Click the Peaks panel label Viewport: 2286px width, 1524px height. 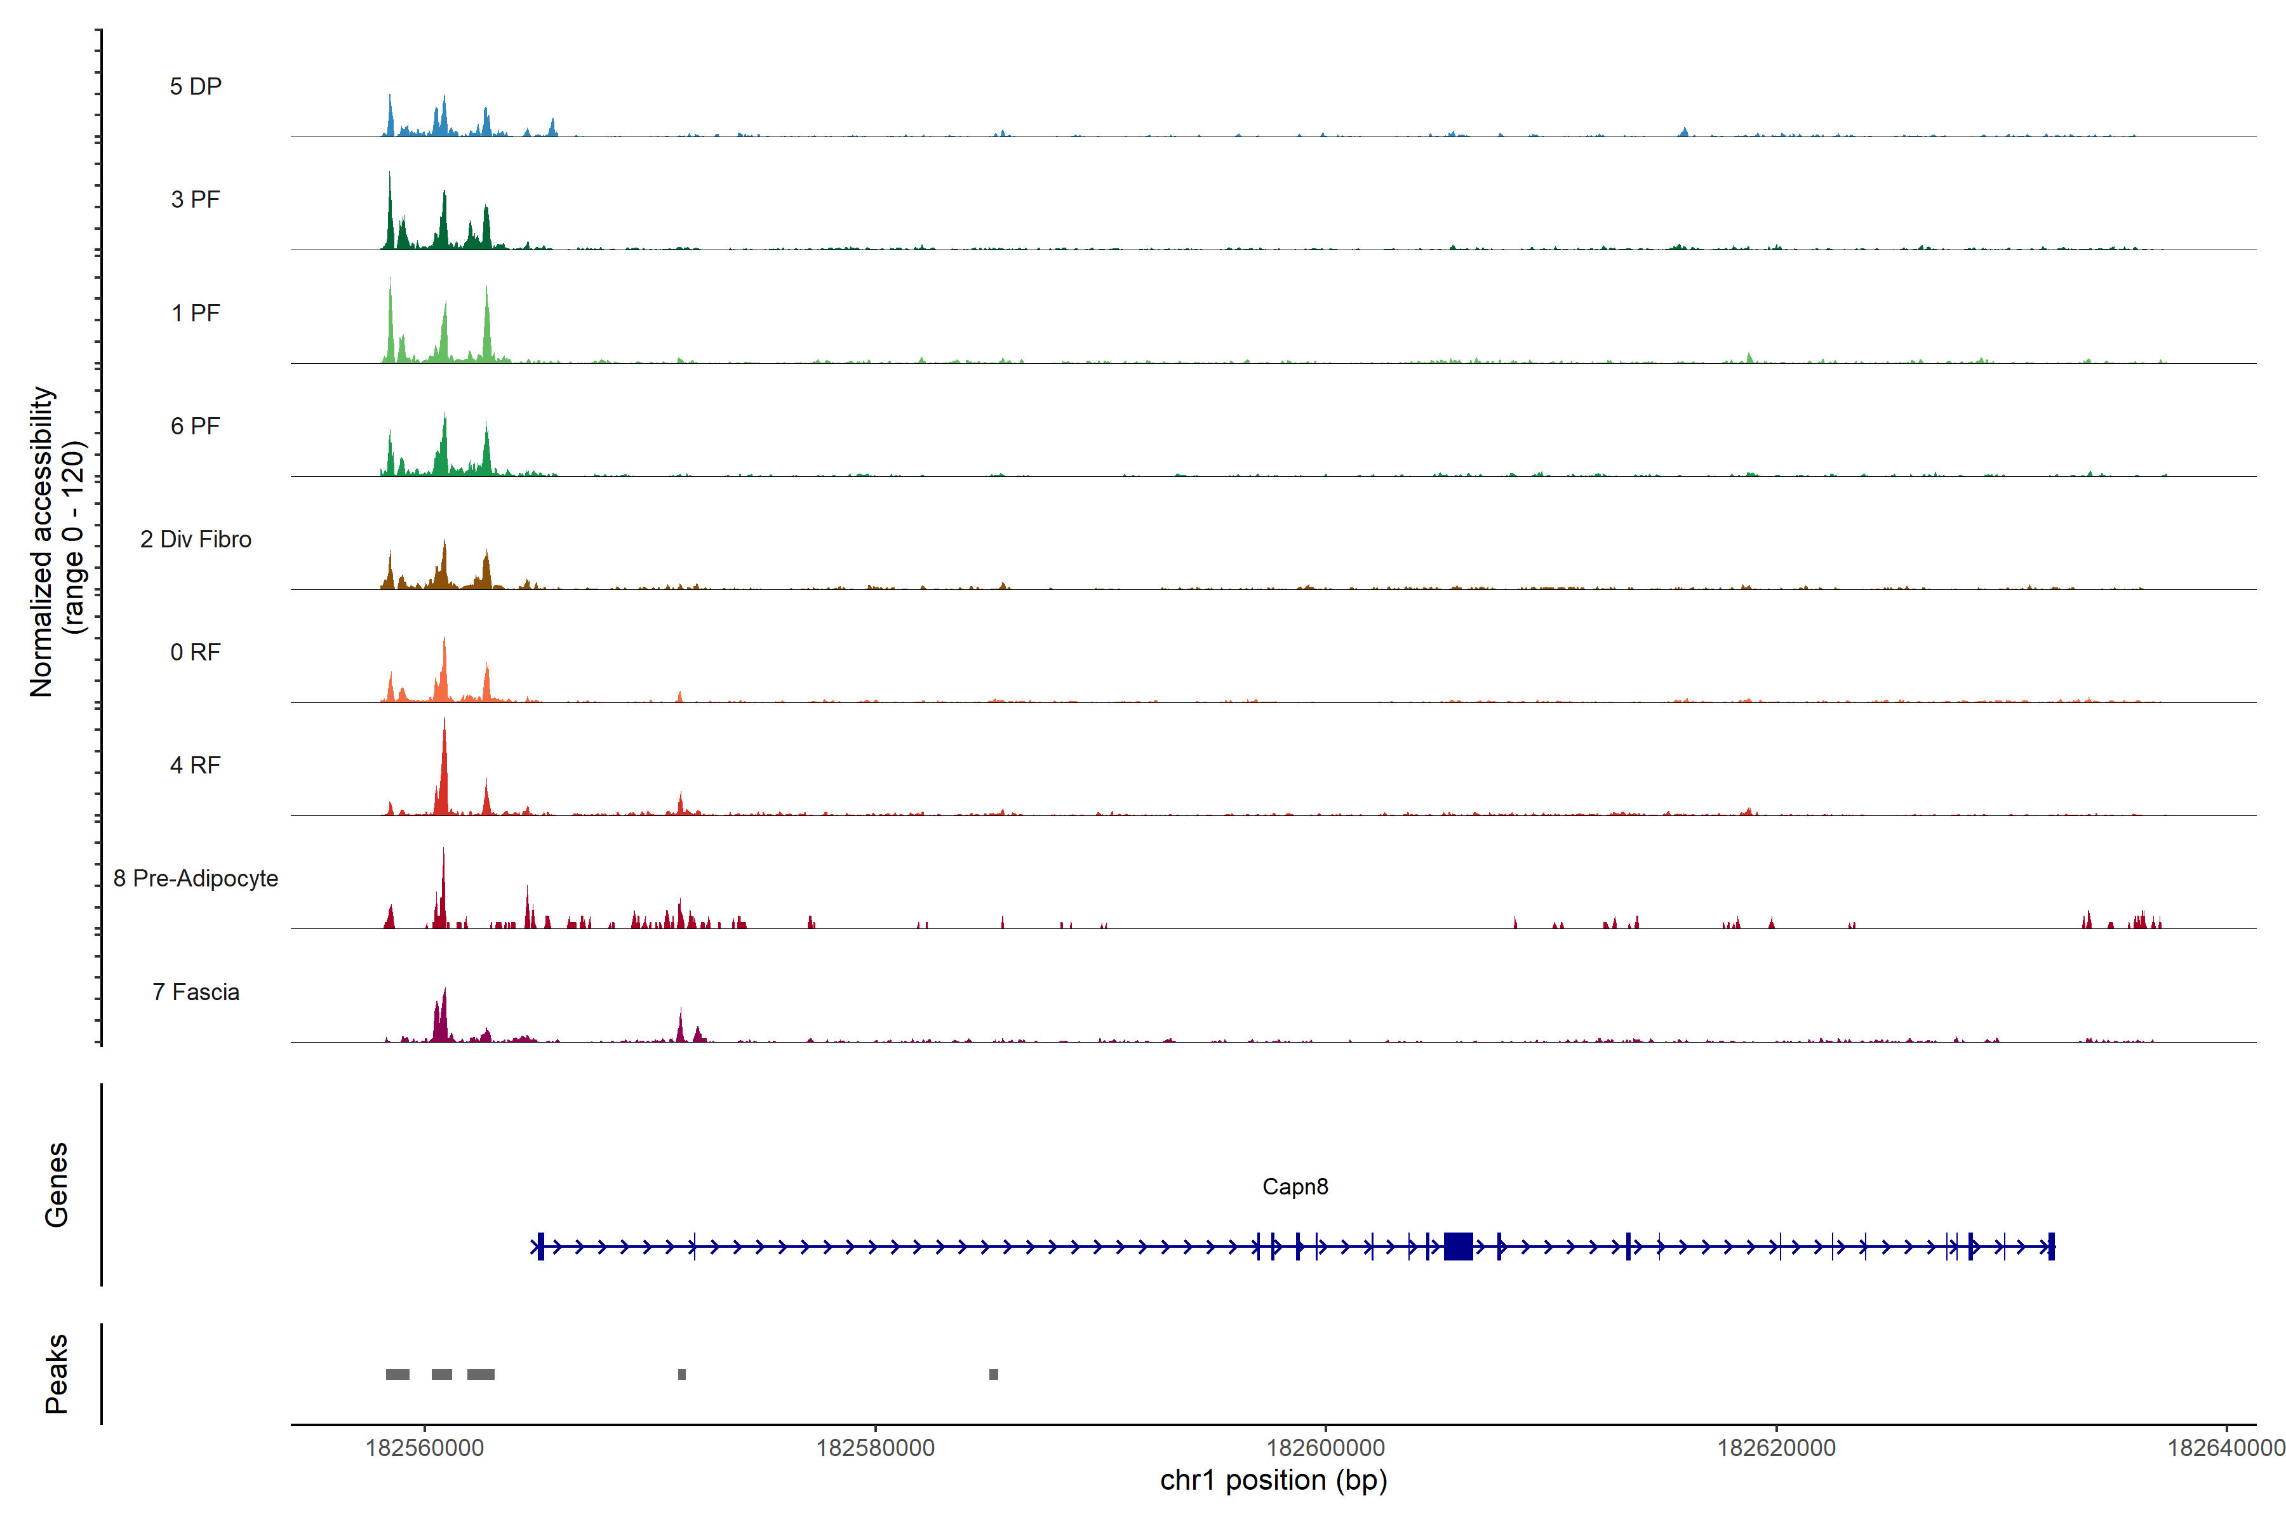point(57,1374)
